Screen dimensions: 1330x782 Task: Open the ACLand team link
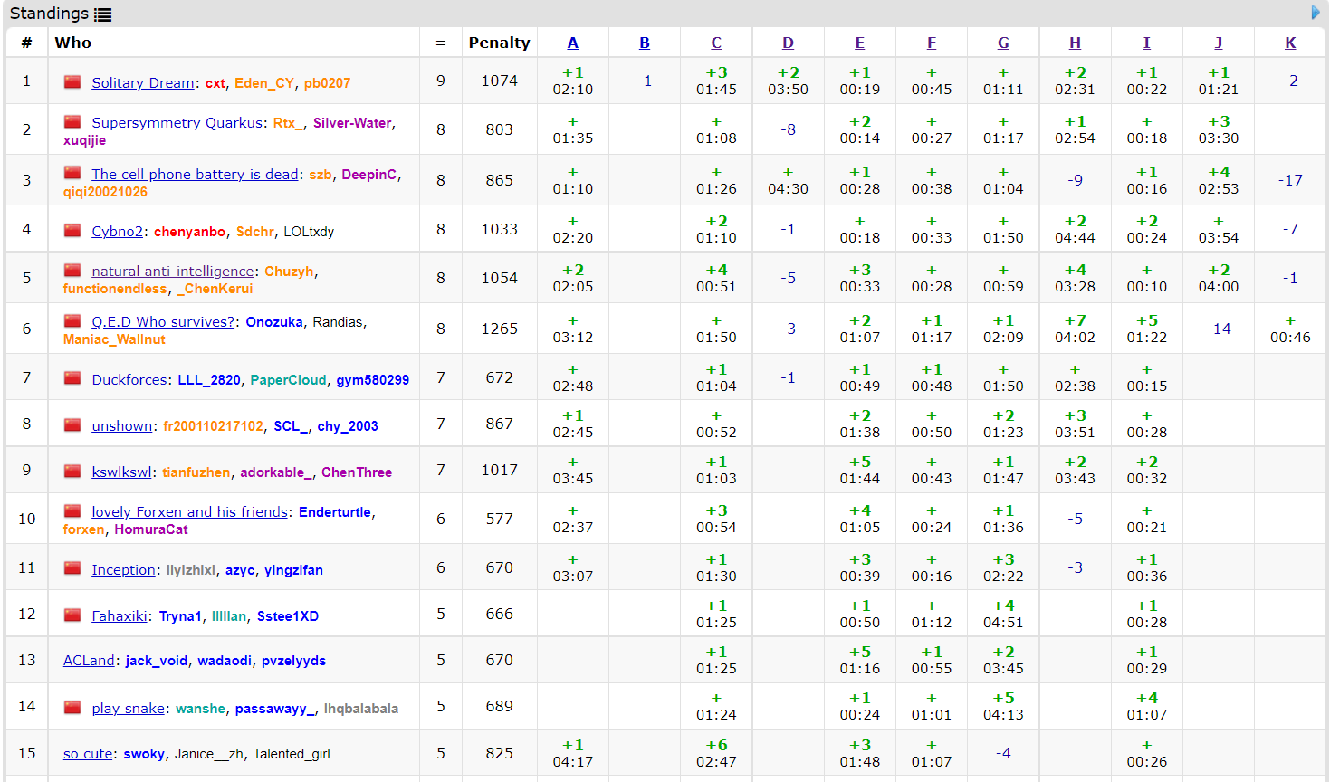tap(89, 661)
